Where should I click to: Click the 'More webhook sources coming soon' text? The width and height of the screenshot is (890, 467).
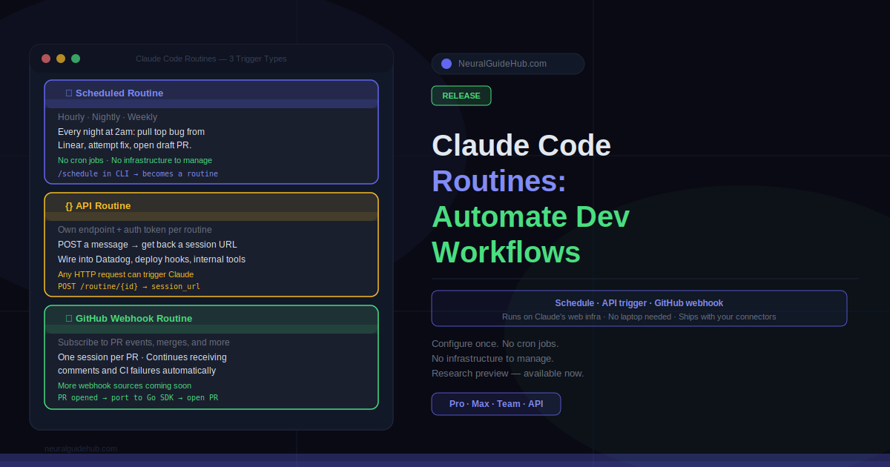[x=125, y=385]
